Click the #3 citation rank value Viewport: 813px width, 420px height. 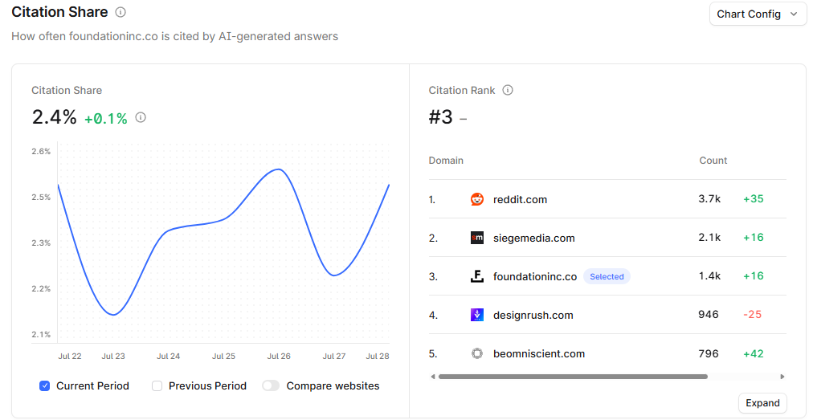click(x=441, y=117)
